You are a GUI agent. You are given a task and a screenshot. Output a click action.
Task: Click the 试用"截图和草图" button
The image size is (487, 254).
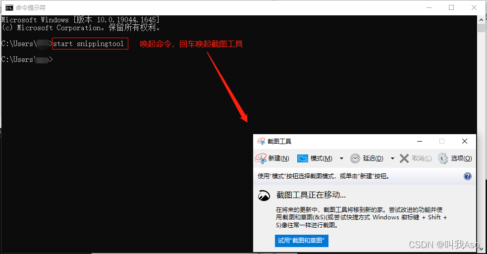[301, 241]
